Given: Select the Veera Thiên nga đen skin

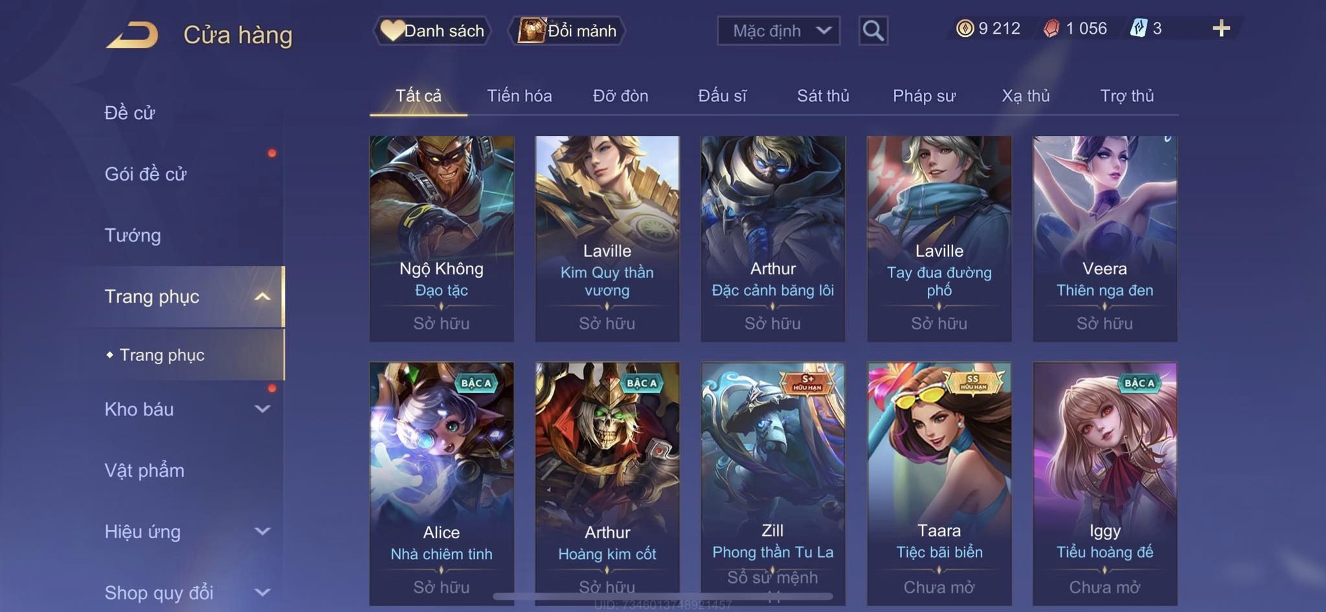Looking at the screenshot, I should 1105,239.
